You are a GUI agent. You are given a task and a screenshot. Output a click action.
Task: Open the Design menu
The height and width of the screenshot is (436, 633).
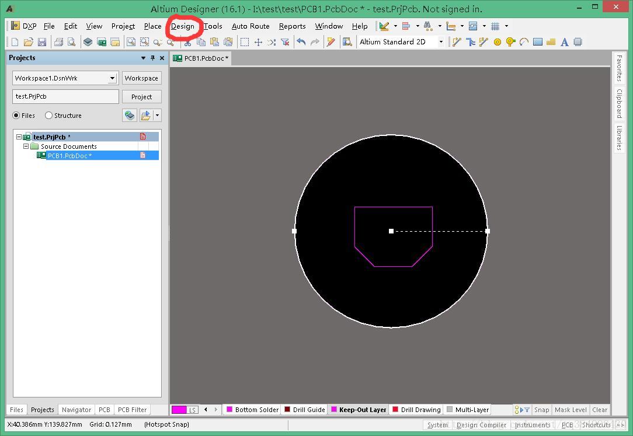(x=182, y=26)
